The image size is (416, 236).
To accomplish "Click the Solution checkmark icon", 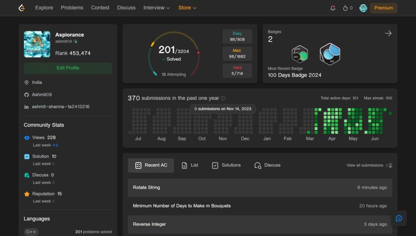I will click(x=27, y=156).
